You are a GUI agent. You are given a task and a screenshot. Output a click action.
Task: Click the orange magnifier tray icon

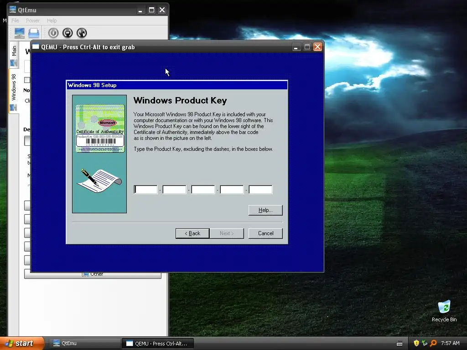(x=433, y=343)
